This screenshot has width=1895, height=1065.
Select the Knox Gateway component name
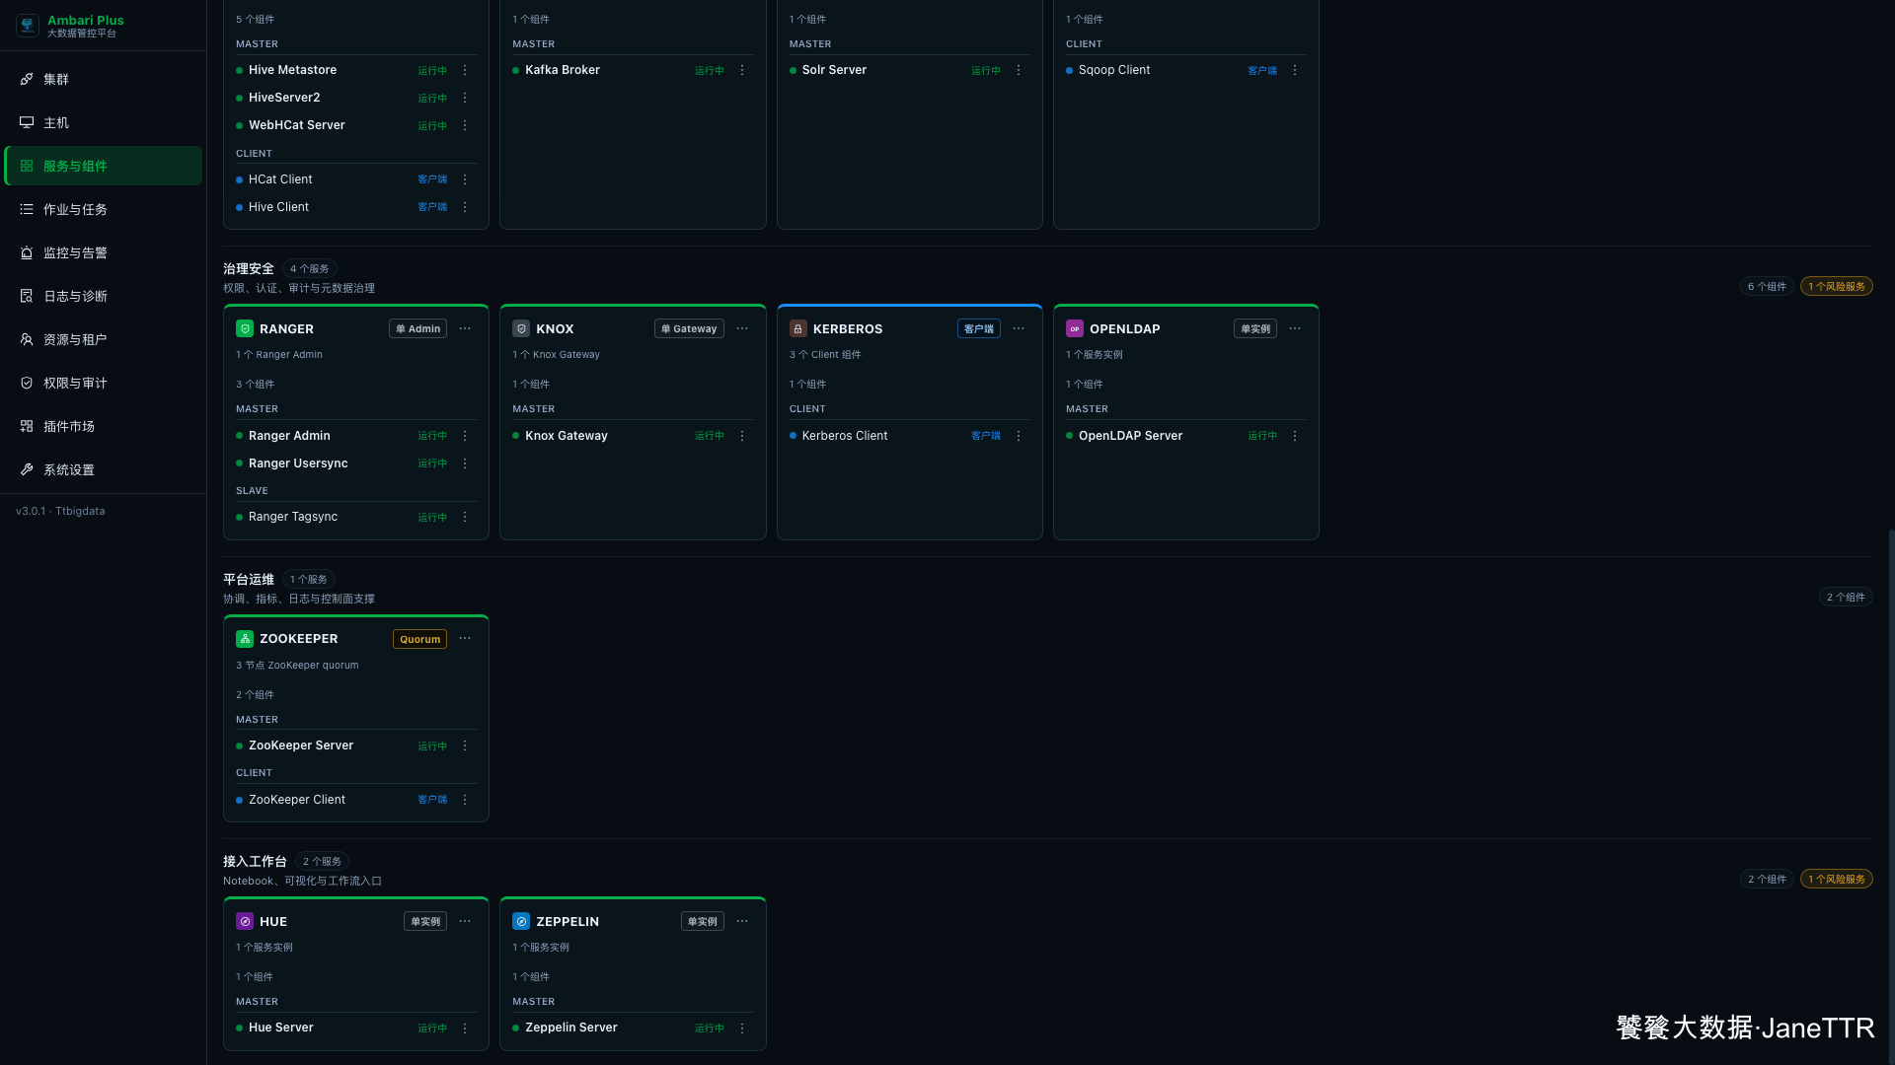tap(567, 436)
